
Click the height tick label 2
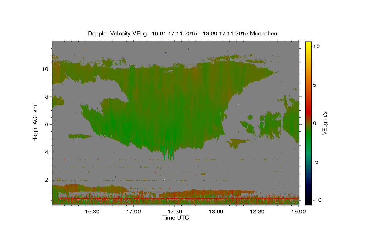tap(47, 180)
